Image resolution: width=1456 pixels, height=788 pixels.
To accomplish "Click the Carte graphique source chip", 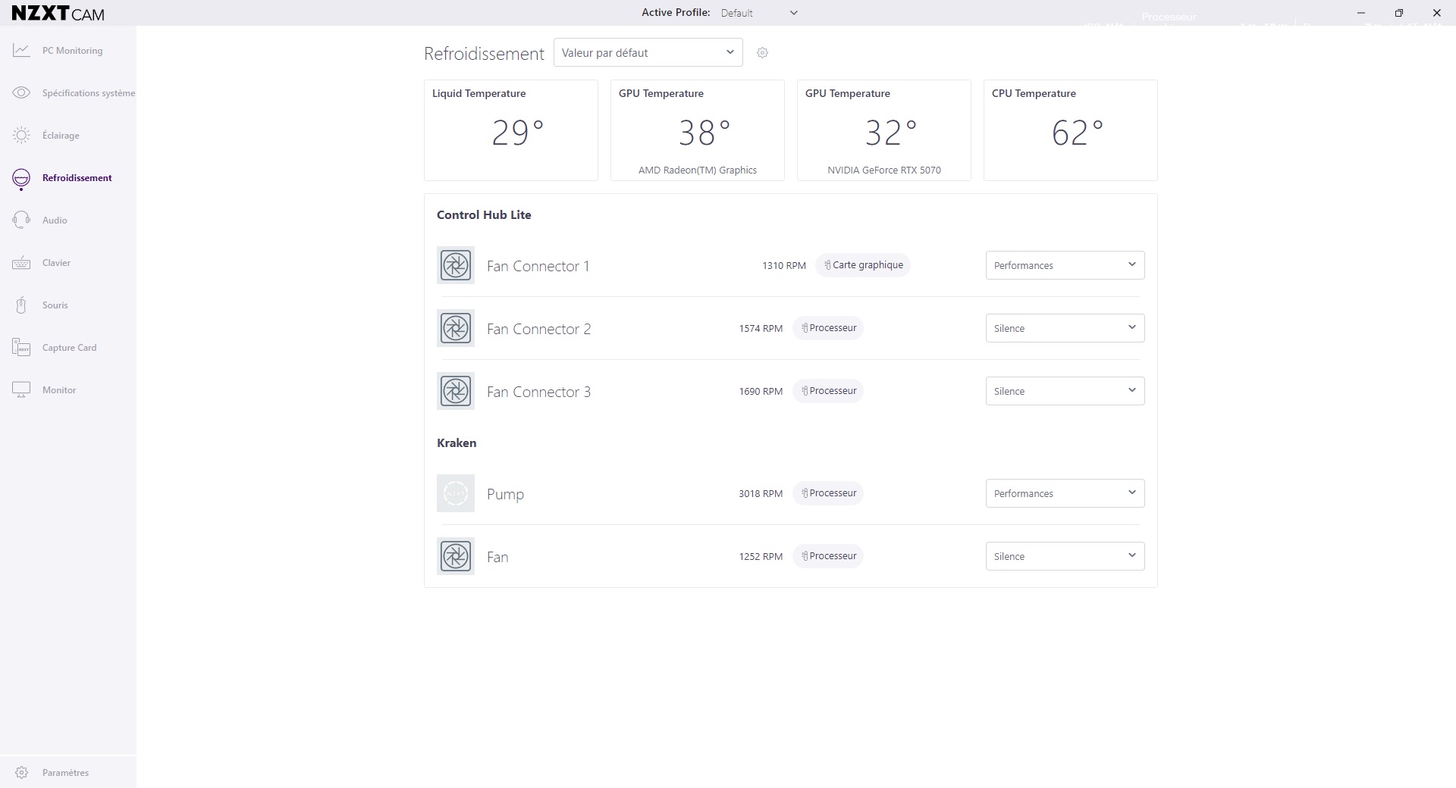I will 863,265.
